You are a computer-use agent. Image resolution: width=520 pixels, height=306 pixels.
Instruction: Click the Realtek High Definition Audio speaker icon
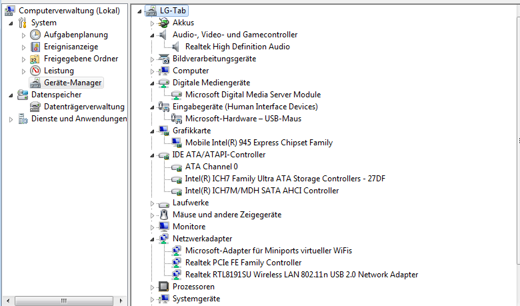(176, 47)
